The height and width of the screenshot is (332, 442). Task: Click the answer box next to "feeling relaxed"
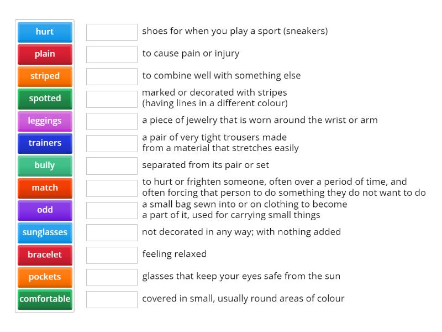coord(112,254)
